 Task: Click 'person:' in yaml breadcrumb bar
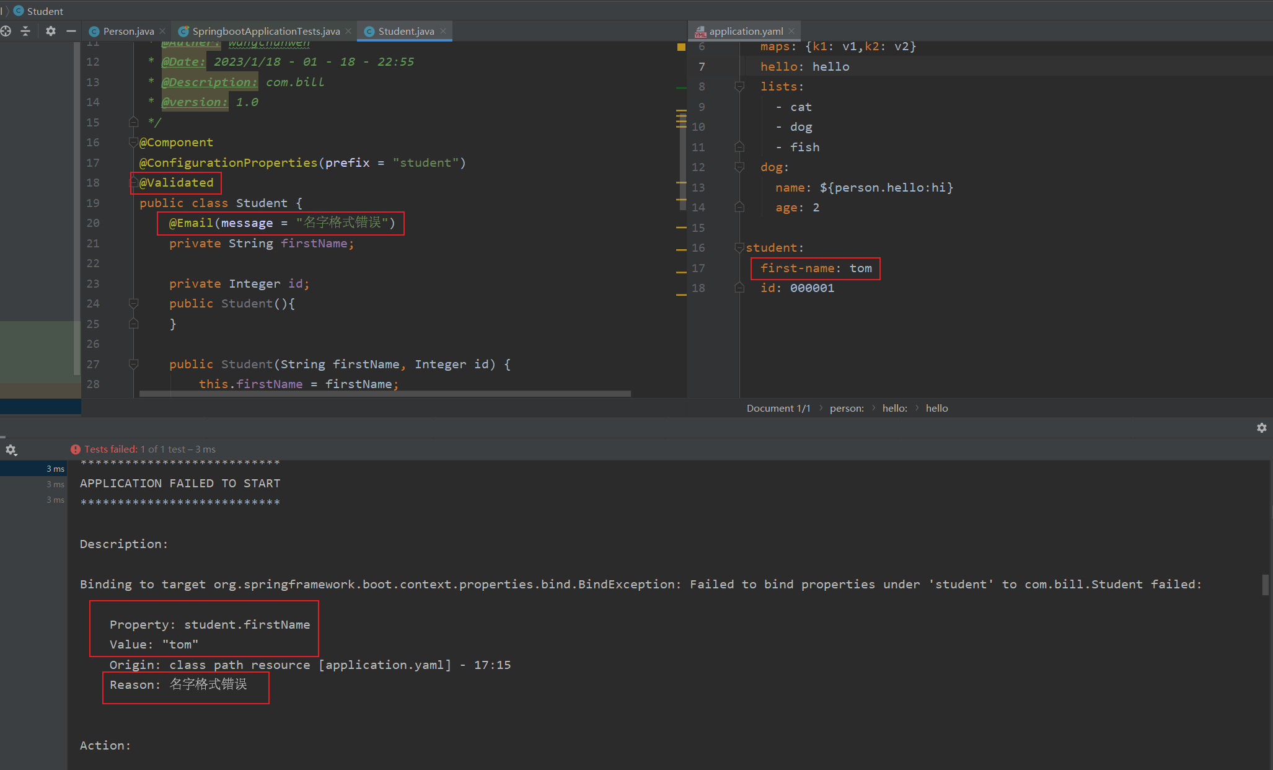(846, 408)
